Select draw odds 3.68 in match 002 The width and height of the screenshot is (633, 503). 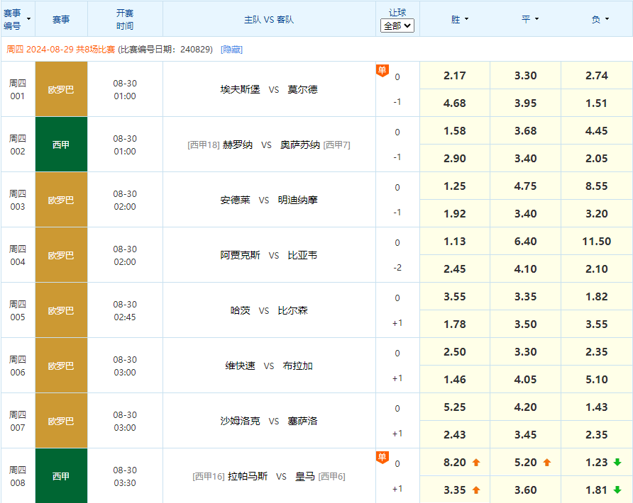point(525,130)
